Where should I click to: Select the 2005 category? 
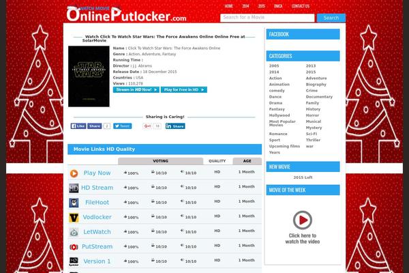(274, 66)
